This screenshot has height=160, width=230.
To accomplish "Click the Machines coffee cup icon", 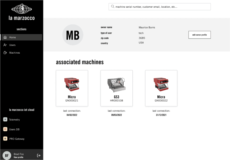I will (5, 53).
